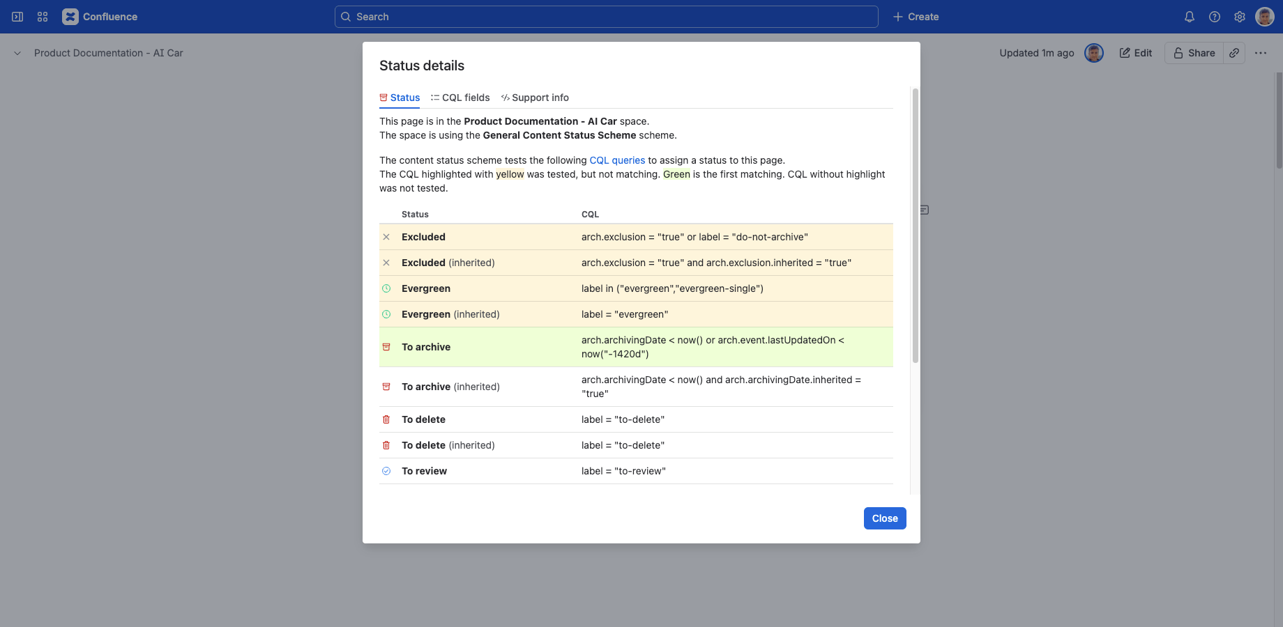Click the inline comment icon beside dialog
Image resolution: width=1283 pixels, height=627 pixels.
(925, 210)
